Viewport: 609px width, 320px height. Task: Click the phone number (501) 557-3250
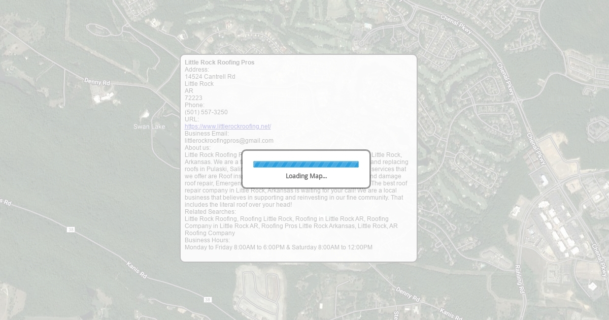[206, 112]
